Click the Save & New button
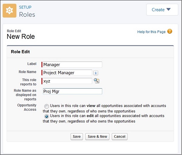Image resolution: width=182 pixels, height=155 pixels. 97,136
